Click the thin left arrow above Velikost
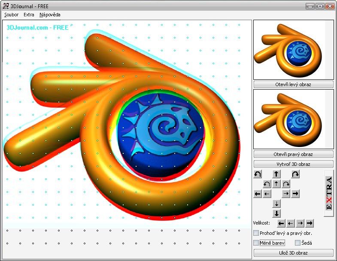Screen dimensions: 337x261 click(267, 194)
